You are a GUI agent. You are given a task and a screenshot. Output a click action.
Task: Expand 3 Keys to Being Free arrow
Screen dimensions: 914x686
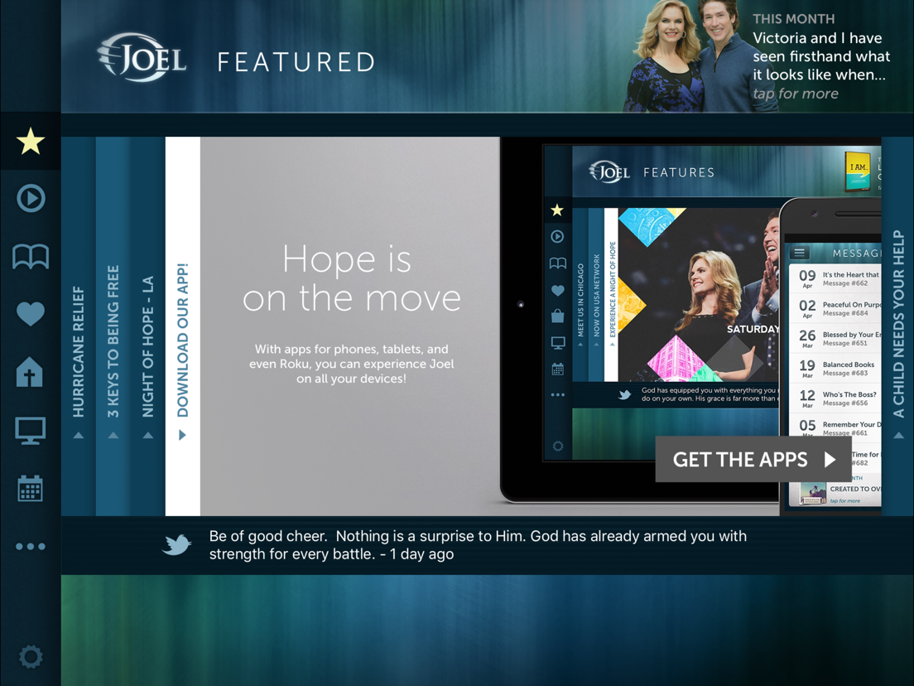point(113,435)
